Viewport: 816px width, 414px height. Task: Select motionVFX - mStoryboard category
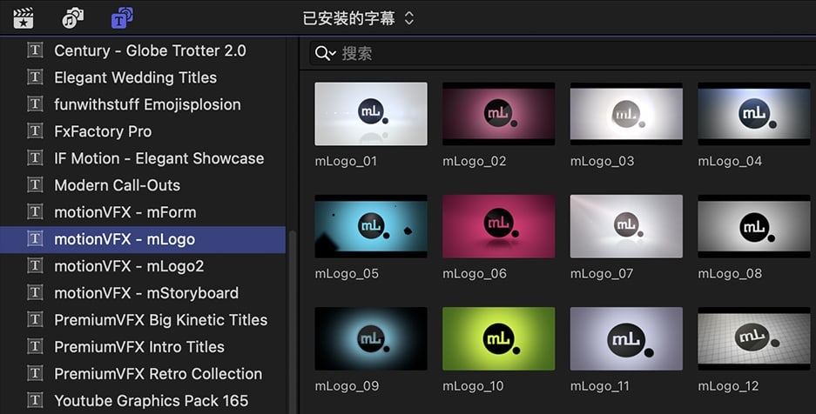click(x=143, y=293)
